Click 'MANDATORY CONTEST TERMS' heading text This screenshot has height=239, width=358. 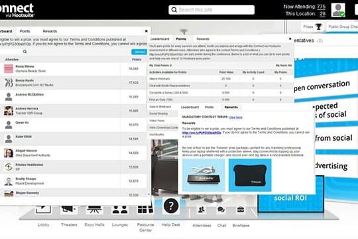click(x=205, y=117)
